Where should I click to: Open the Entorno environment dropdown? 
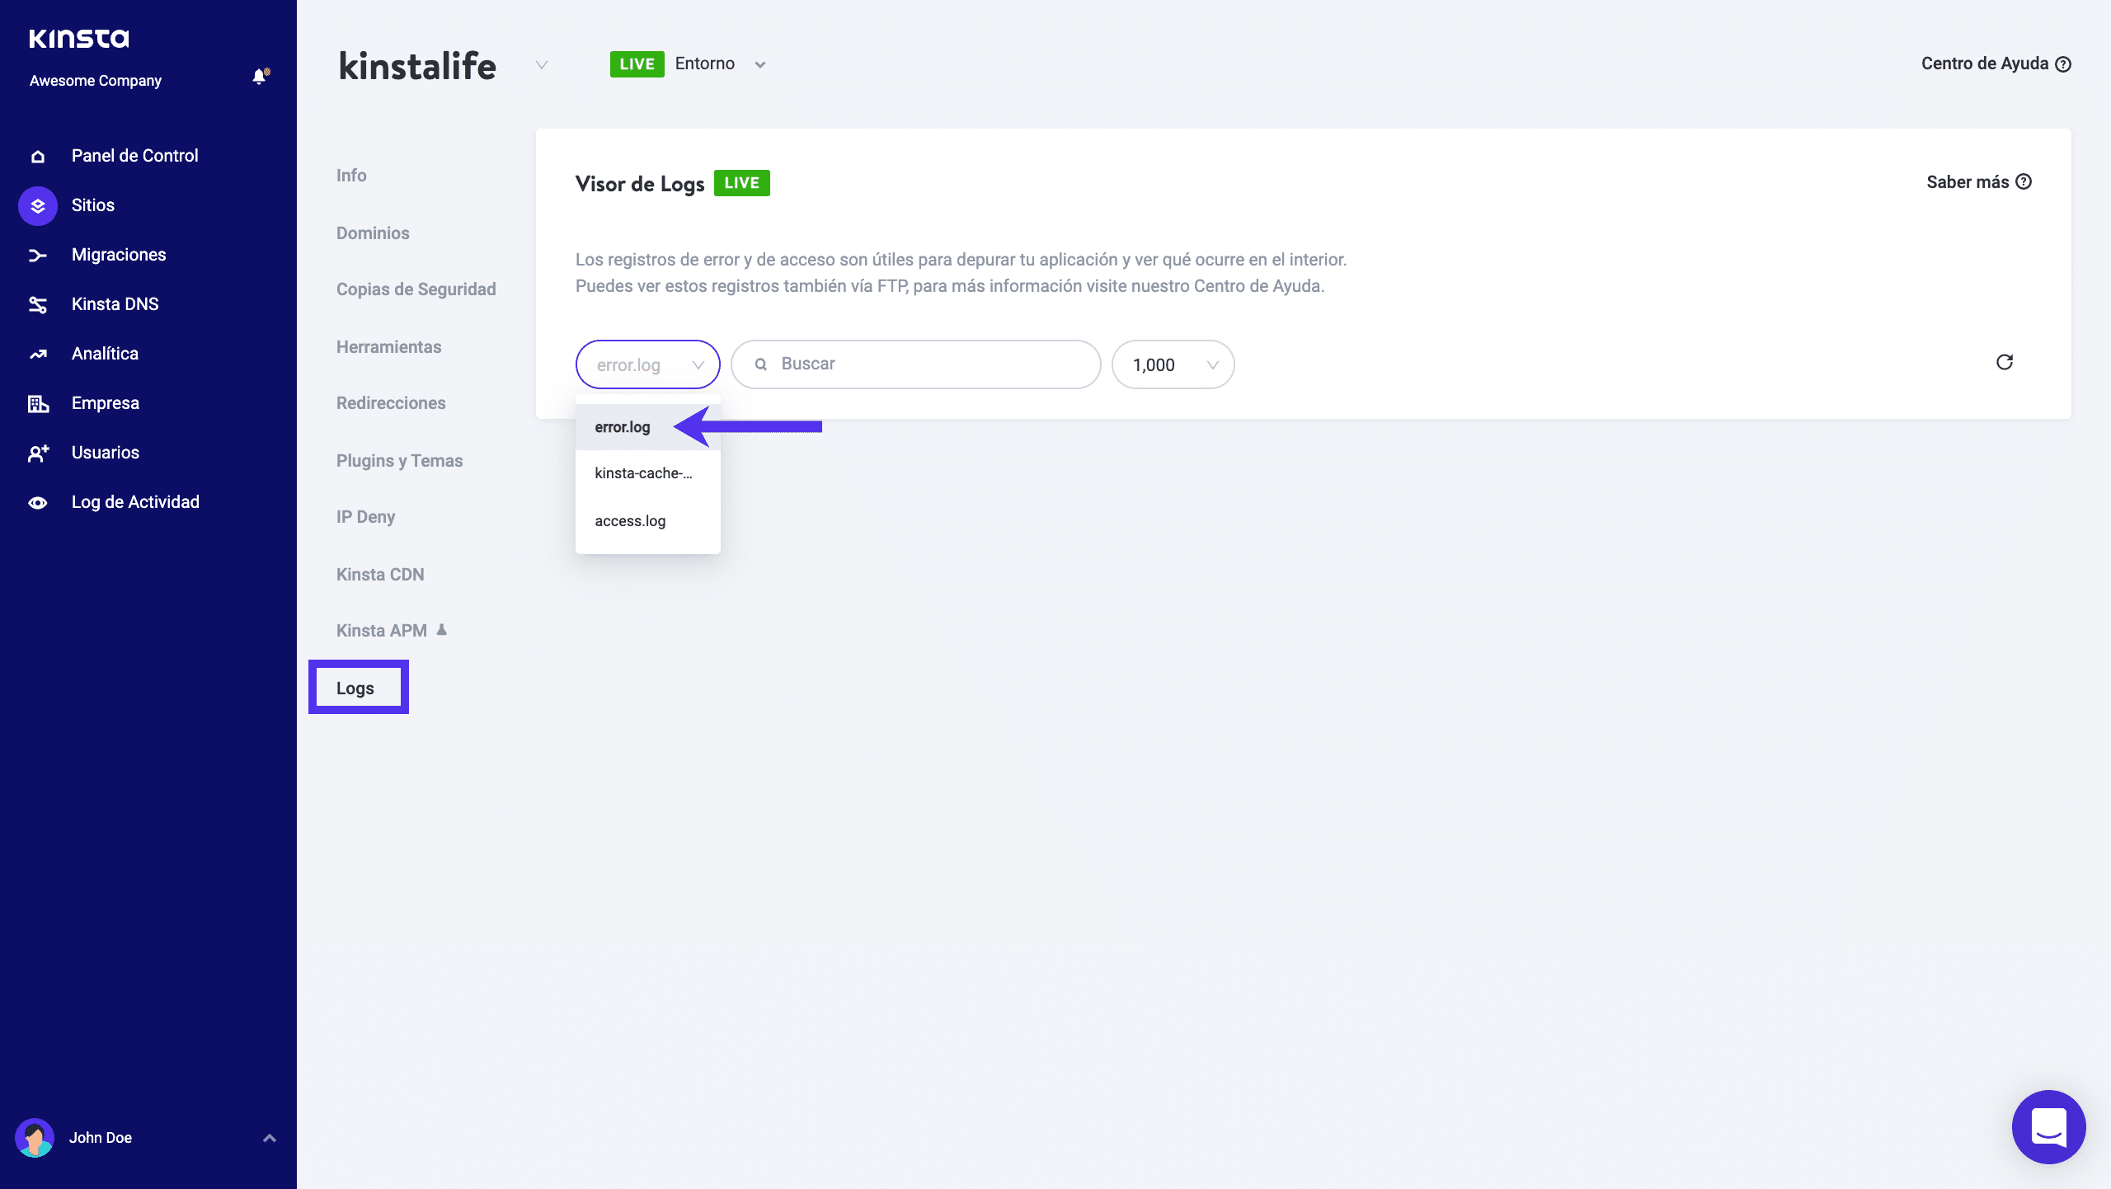click(760, 64)
